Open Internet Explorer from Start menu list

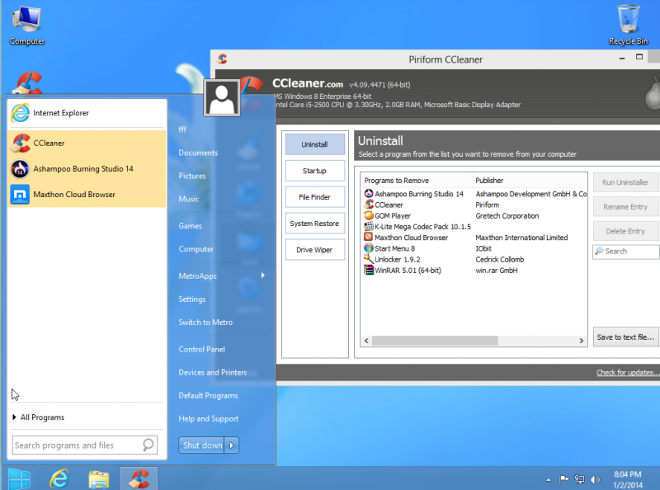[87, 113]
